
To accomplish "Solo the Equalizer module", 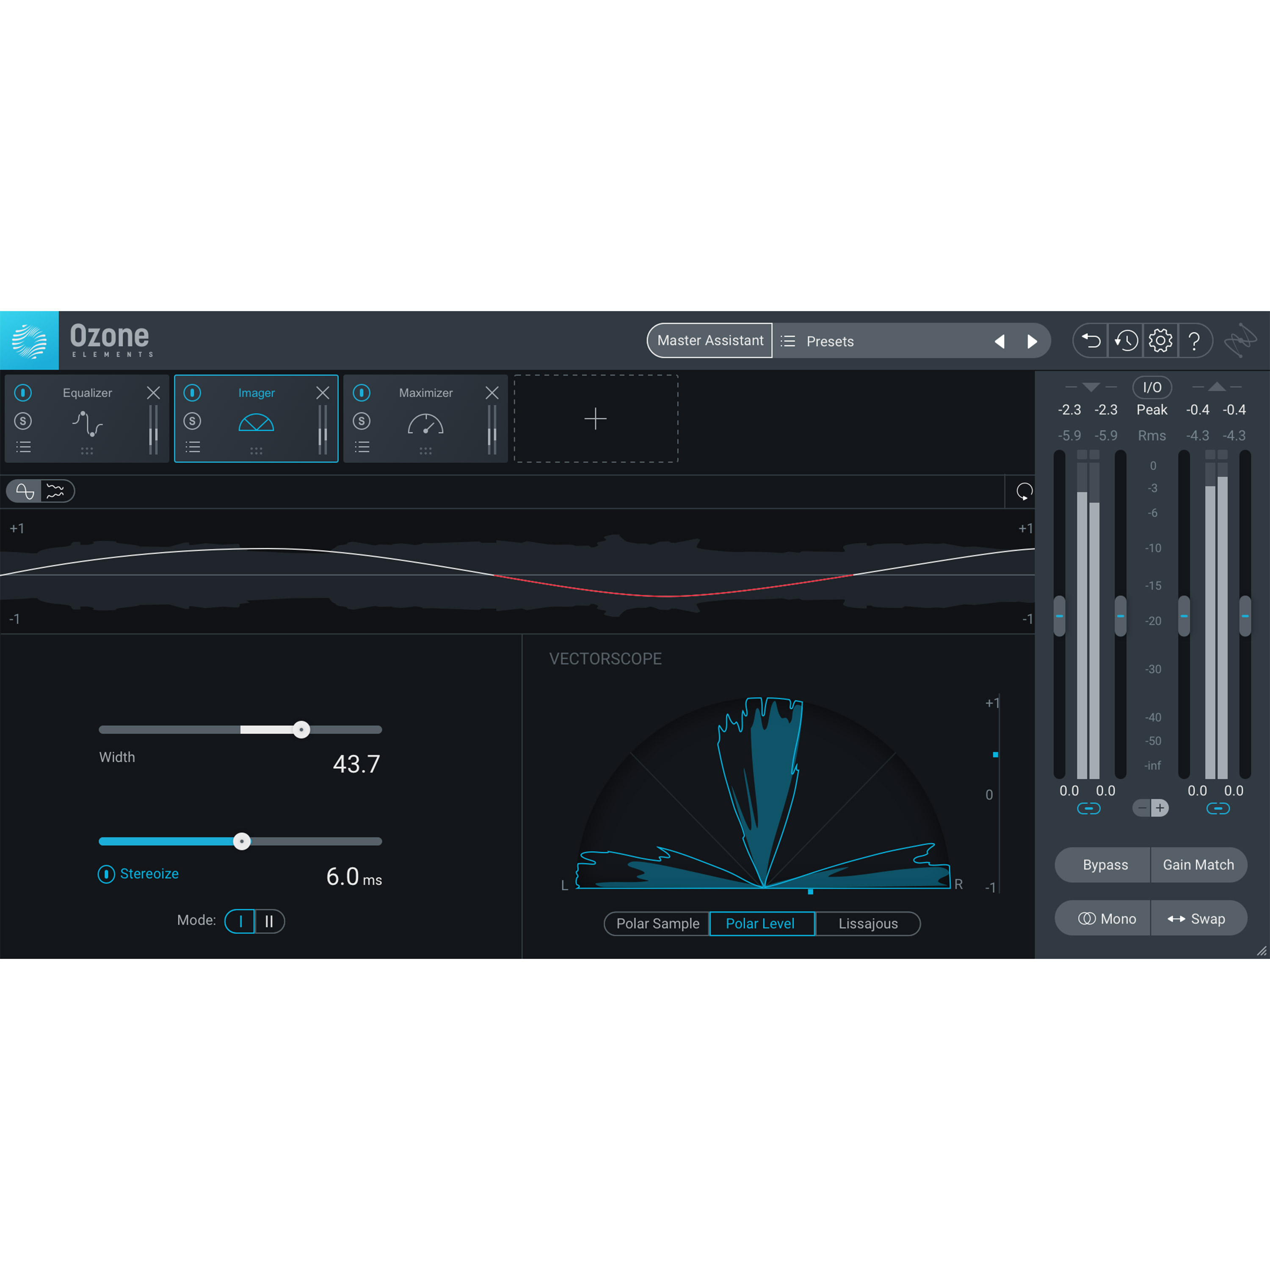I will pyautogui.click(x=23, y=421).
